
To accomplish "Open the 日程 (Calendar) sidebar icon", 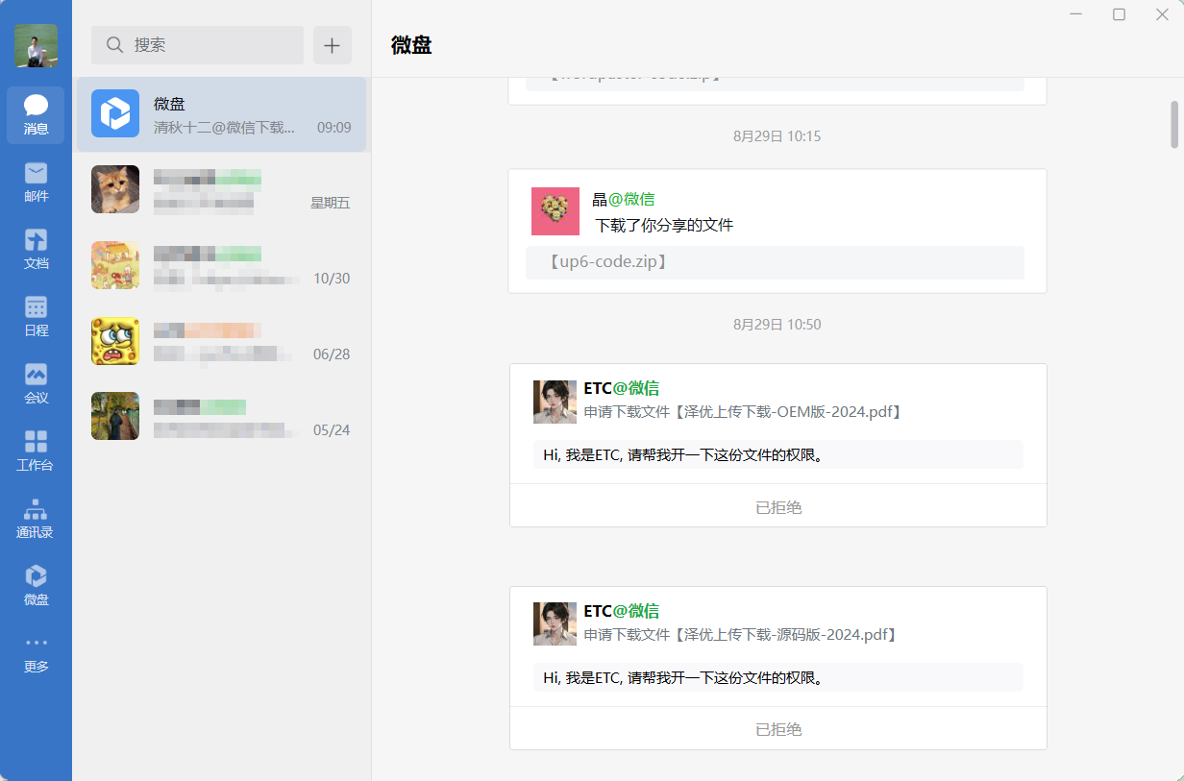I will pyautogui.click(x=36, y=316).
